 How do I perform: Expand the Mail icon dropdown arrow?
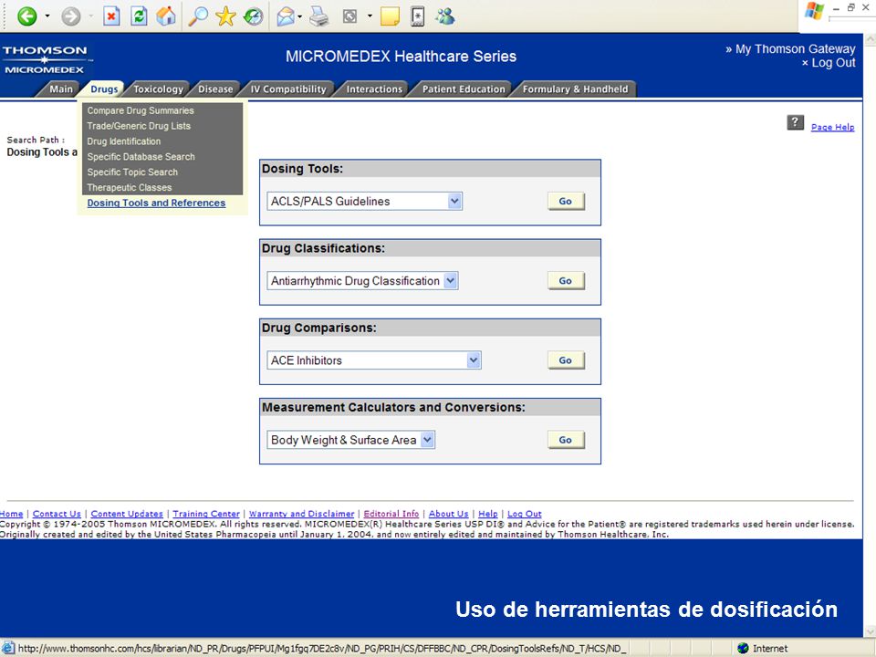300,16
